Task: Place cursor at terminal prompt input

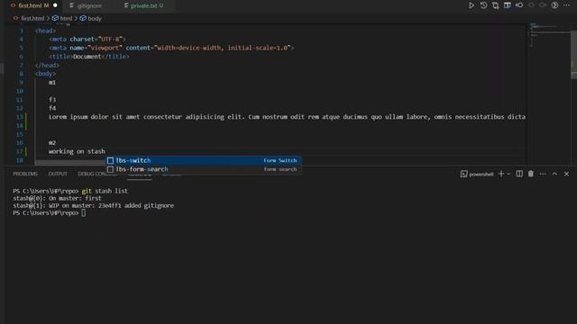Action: coord(84,212)
